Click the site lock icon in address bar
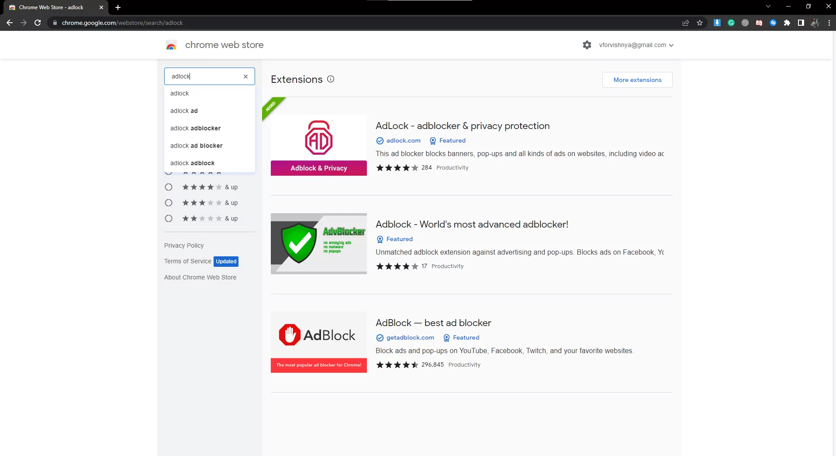 55,23
